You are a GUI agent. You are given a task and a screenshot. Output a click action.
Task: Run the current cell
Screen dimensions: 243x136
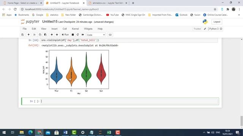65,35
